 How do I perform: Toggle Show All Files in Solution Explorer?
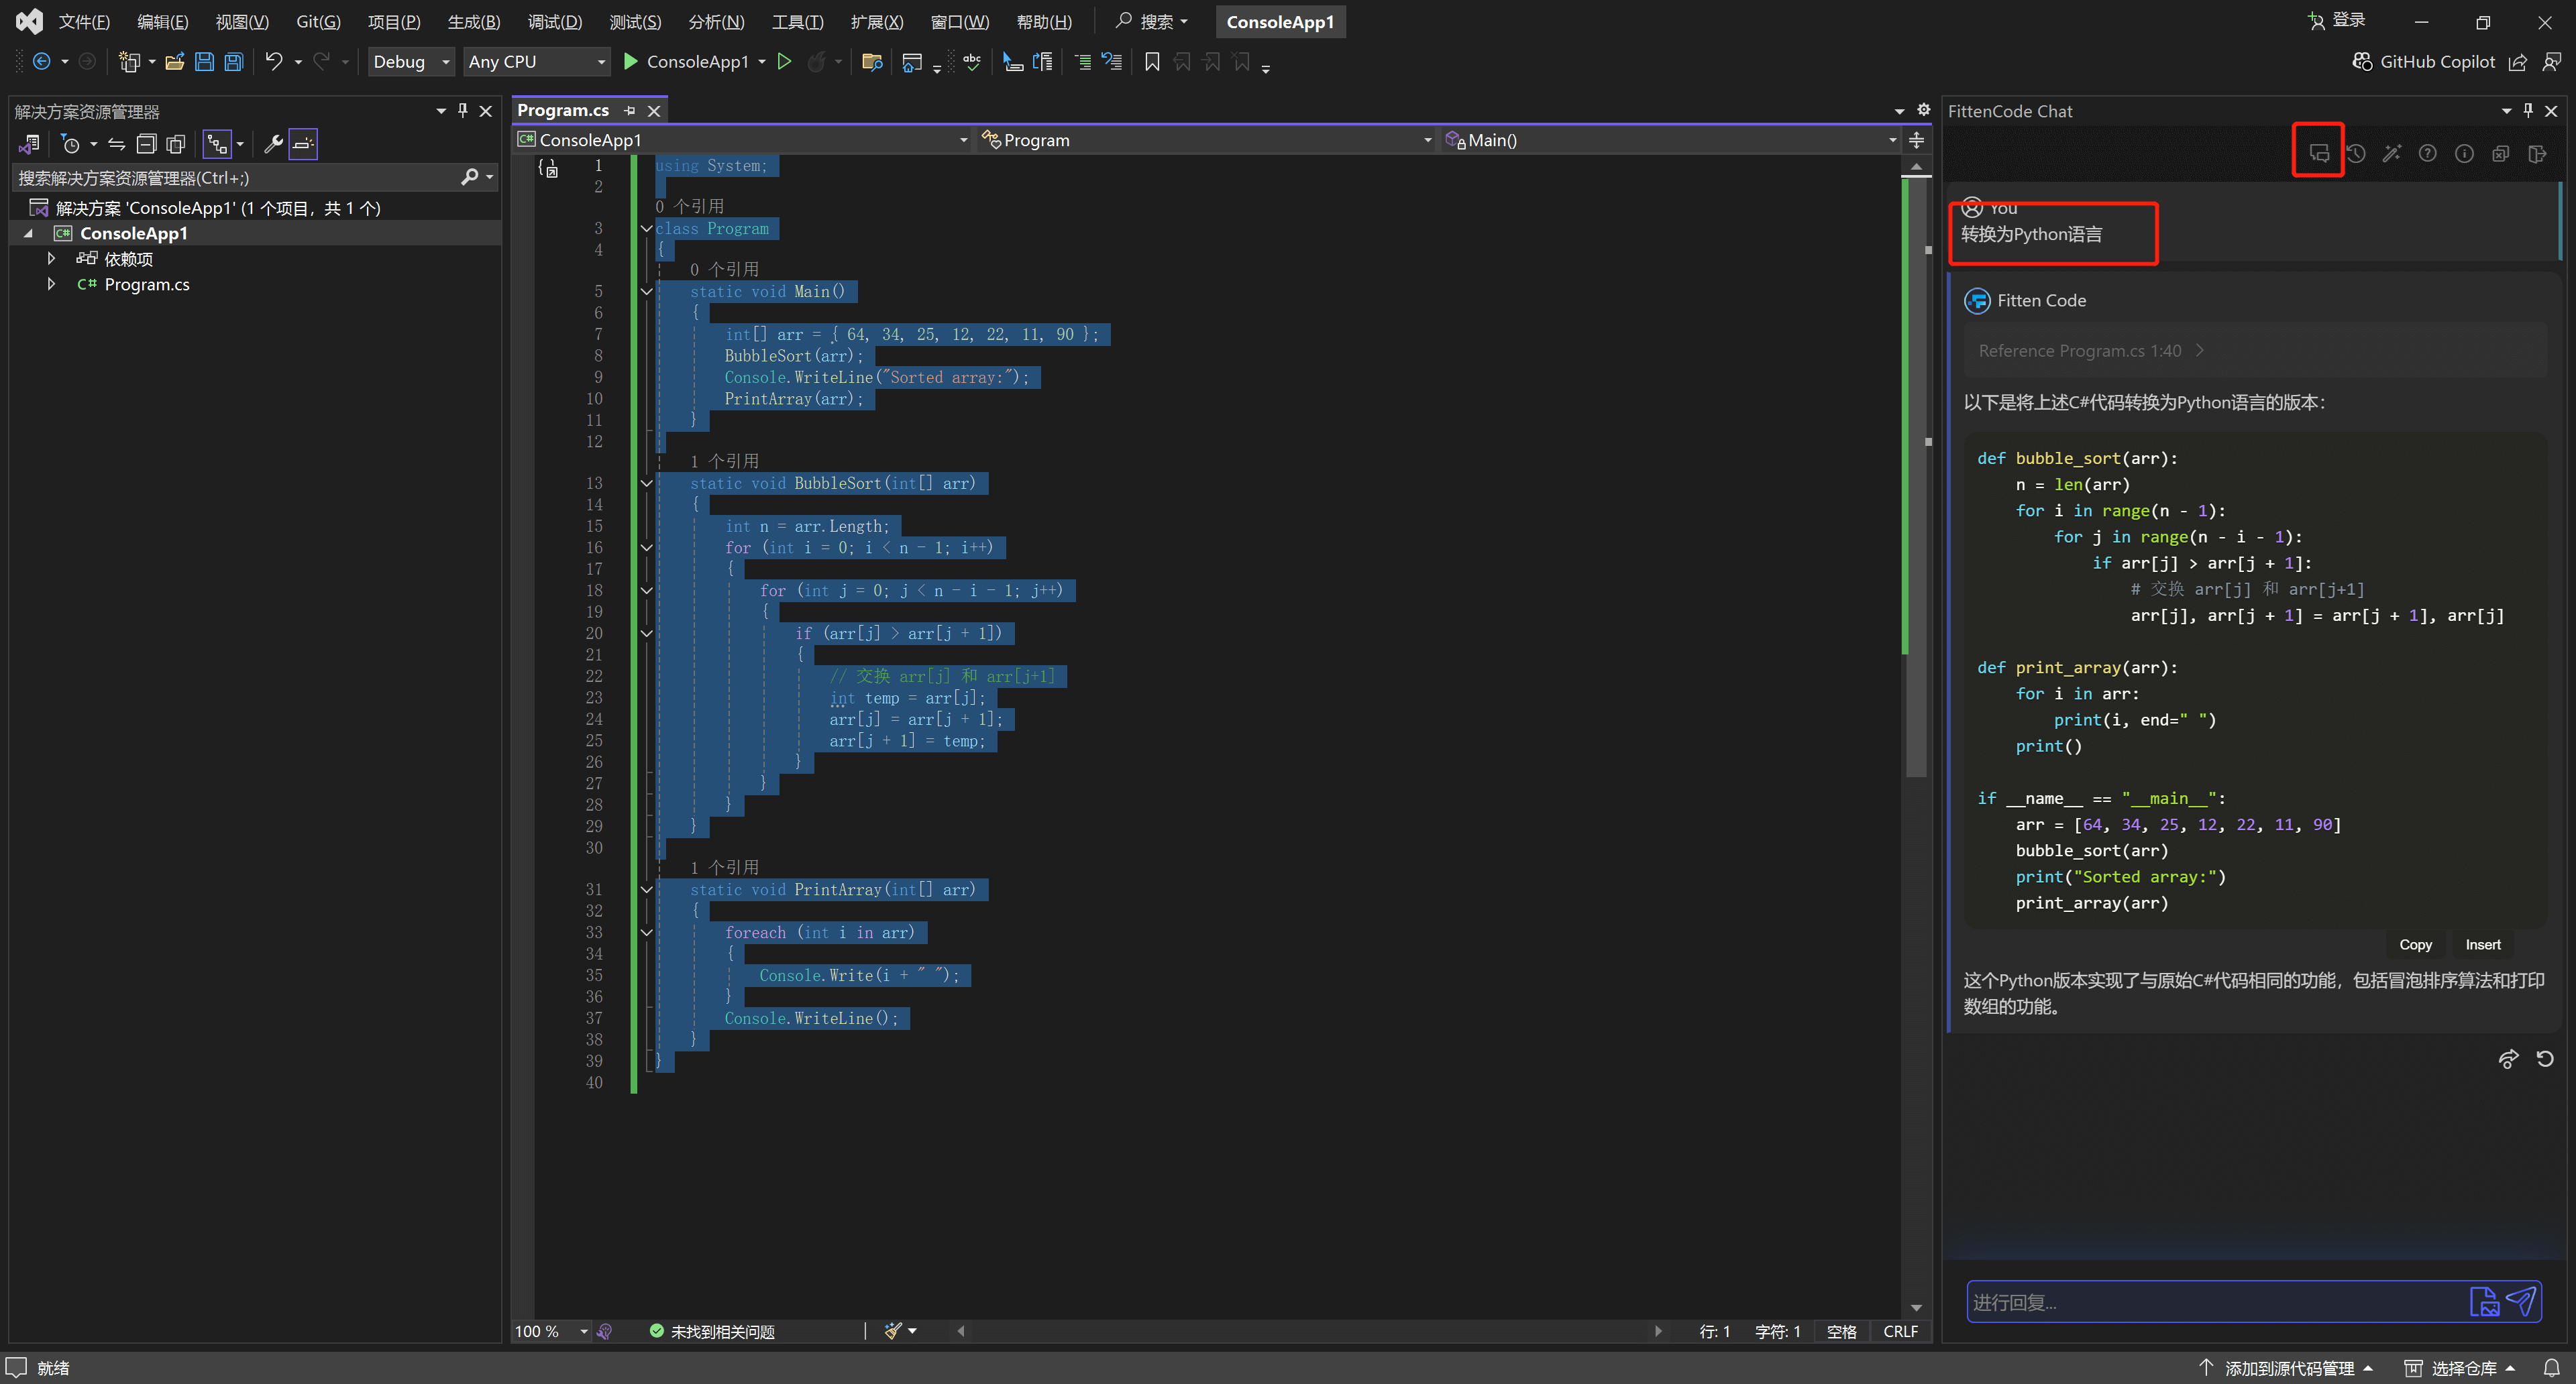pyautogui.click(x=176, y=144)
